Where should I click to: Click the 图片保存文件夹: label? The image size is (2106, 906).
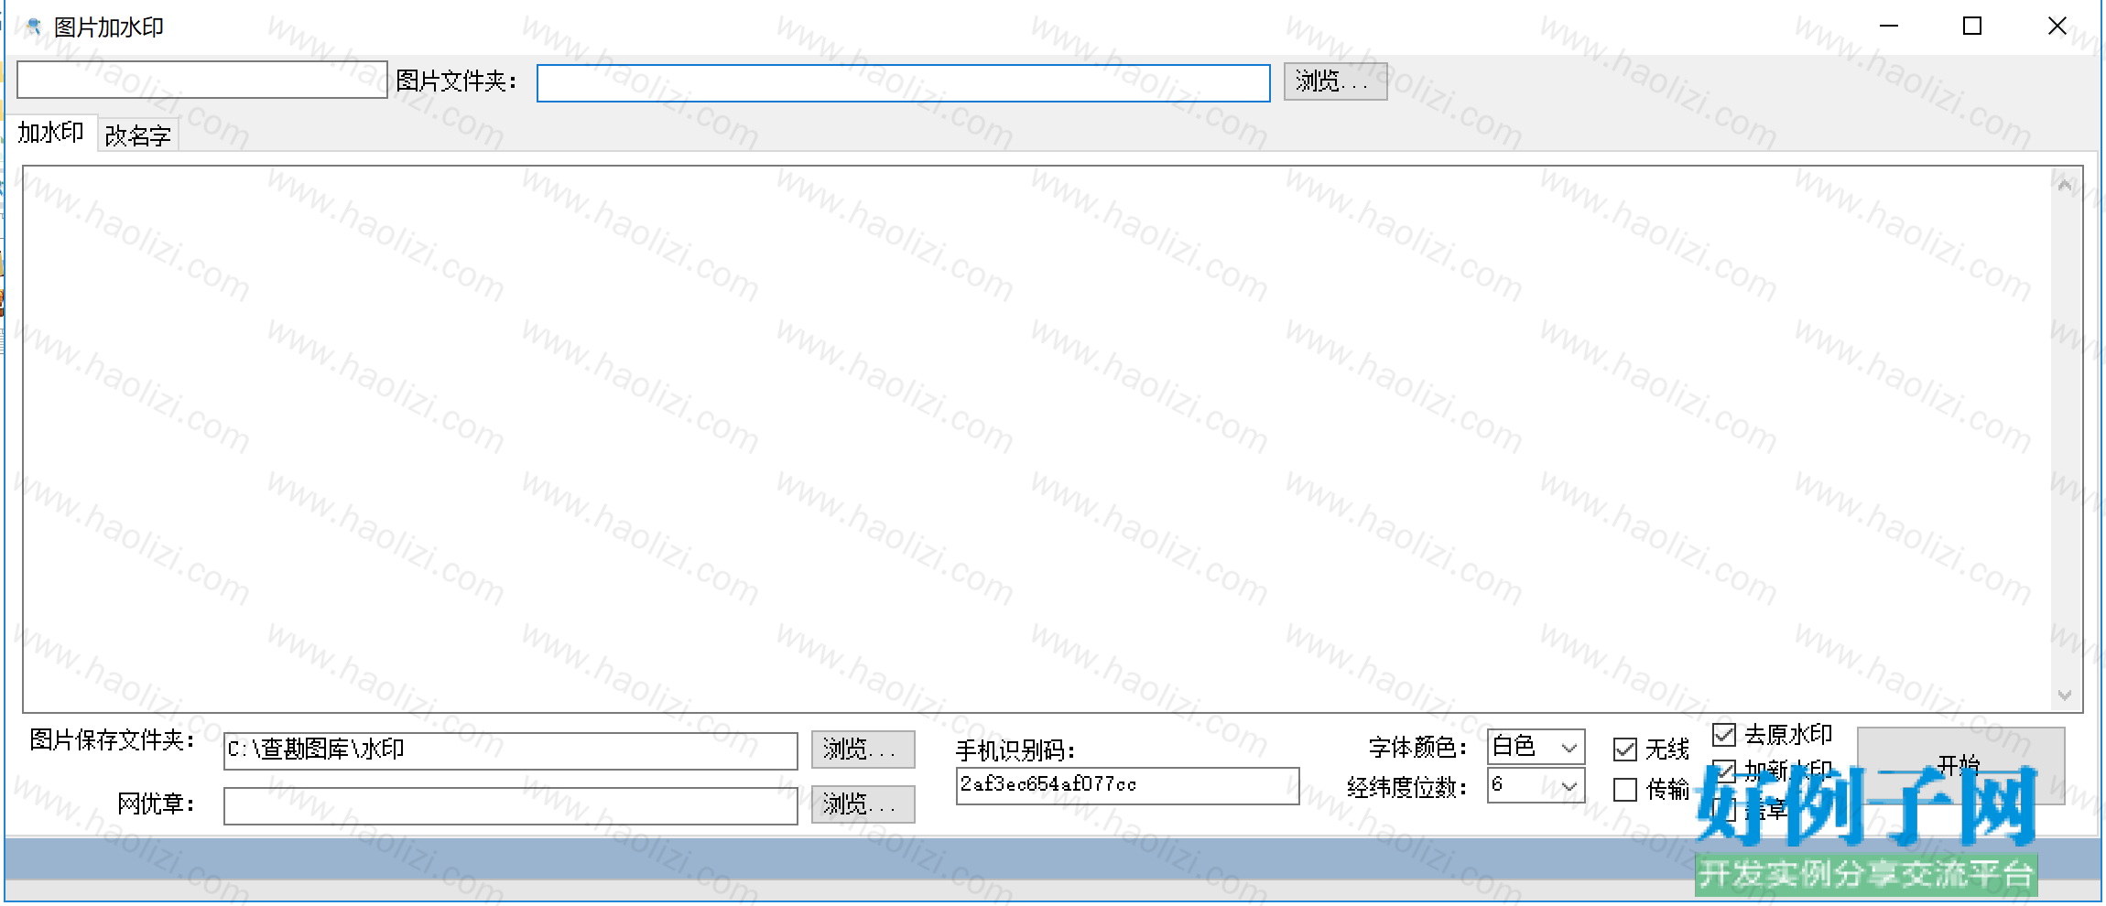click(x=113, y=740)
